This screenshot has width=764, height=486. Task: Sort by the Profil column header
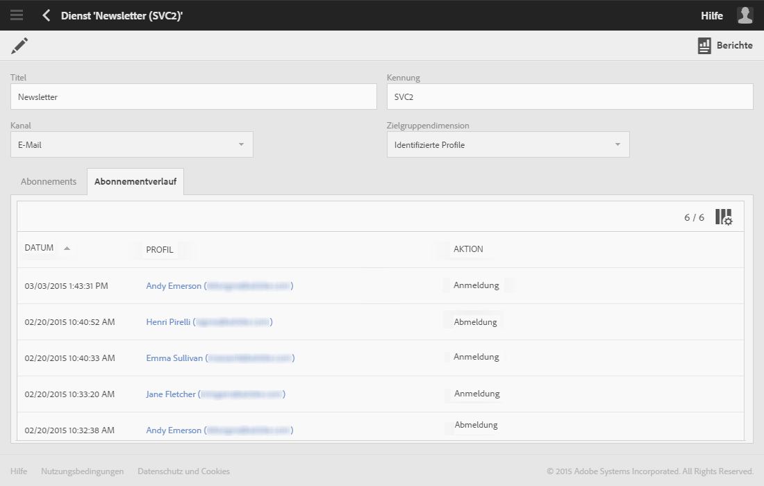coord(160,249)
